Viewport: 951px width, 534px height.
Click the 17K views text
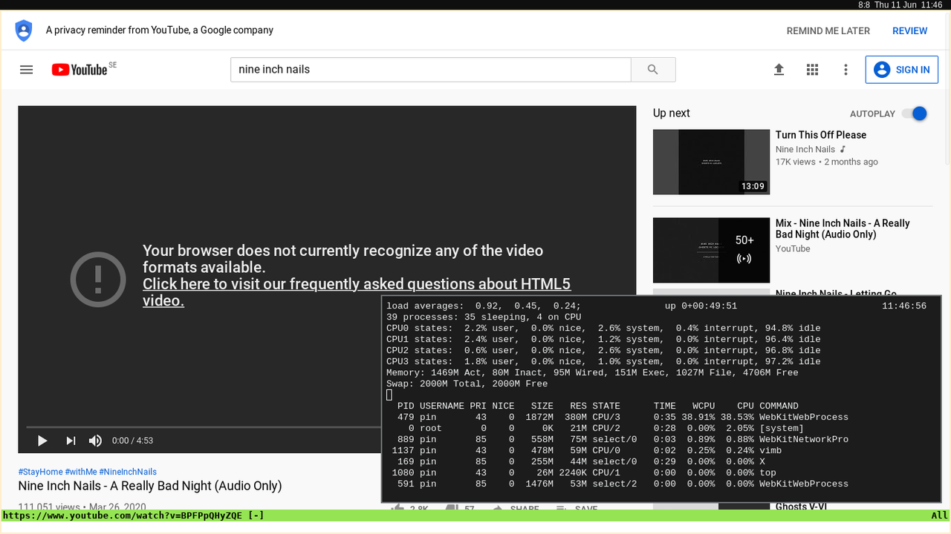pos(795,162)
